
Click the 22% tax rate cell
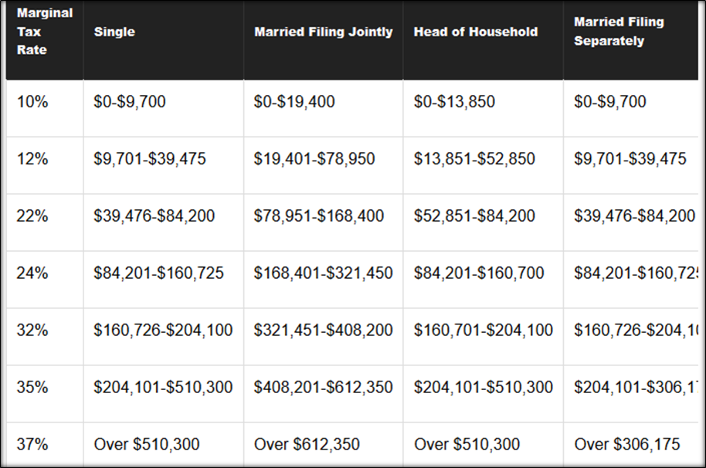(x=32, y=216)
